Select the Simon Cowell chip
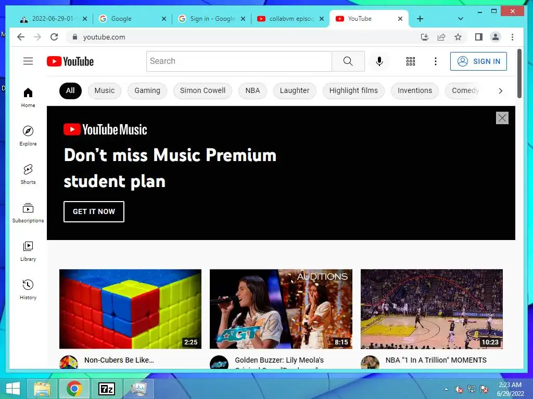 coord(202,90)
